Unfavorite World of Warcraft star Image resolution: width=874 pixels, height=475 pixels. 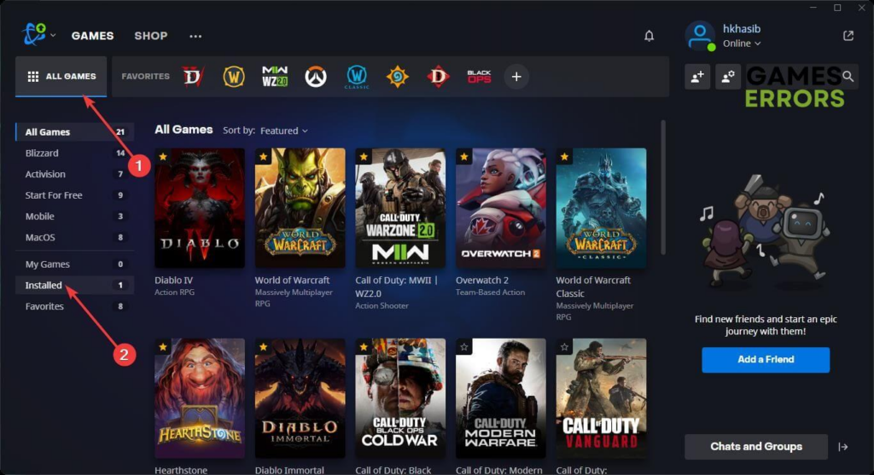263,157
